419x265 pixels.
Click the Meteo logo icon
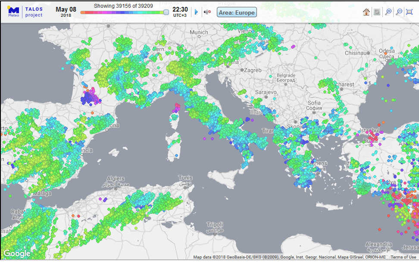(x=14, y=12)
